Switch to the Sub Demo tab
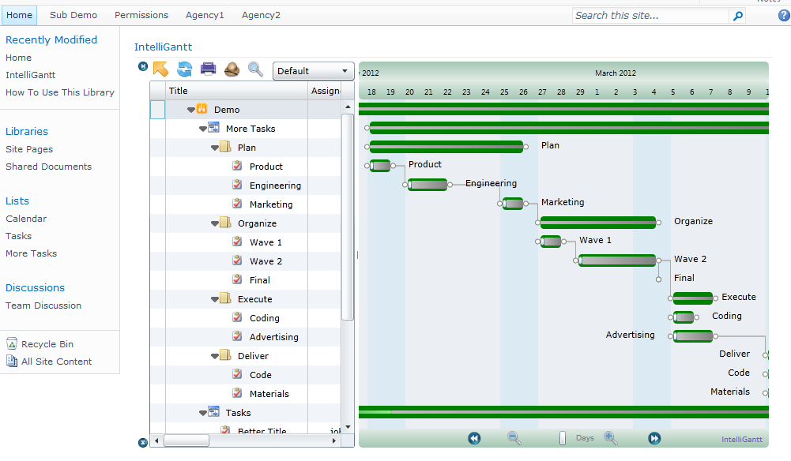 (x=73, y=14)
